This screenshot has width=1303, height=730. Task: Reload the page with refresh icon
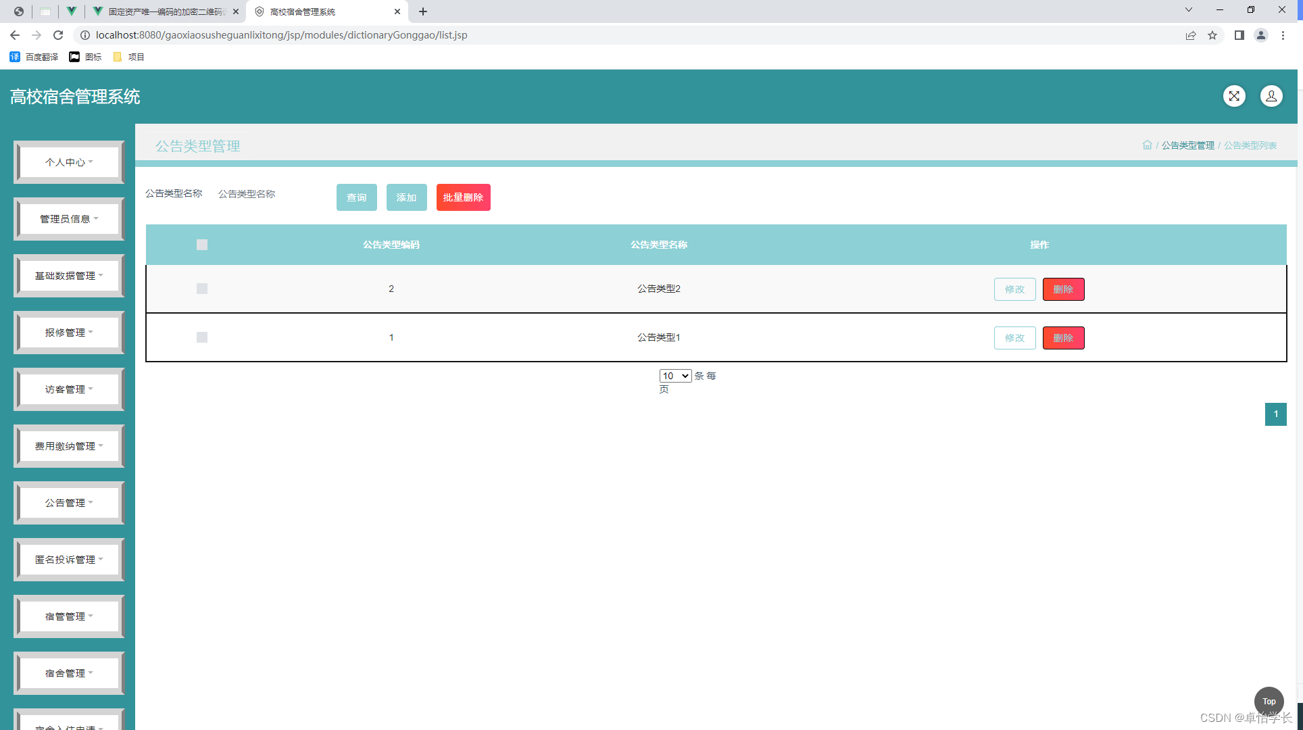58,35
